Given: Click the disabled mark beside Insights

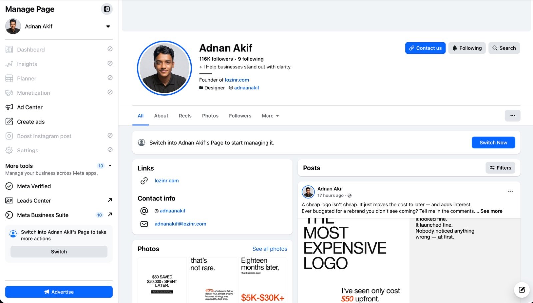Looking at the screenshot, I should 110,63.
